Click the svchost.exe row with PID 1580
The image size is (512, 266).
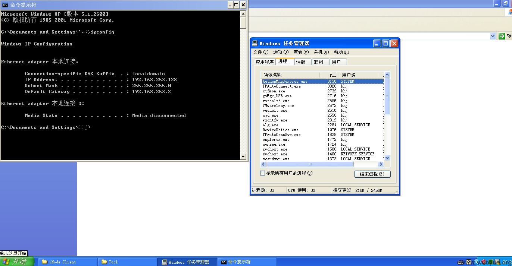[x=322, y=149]
